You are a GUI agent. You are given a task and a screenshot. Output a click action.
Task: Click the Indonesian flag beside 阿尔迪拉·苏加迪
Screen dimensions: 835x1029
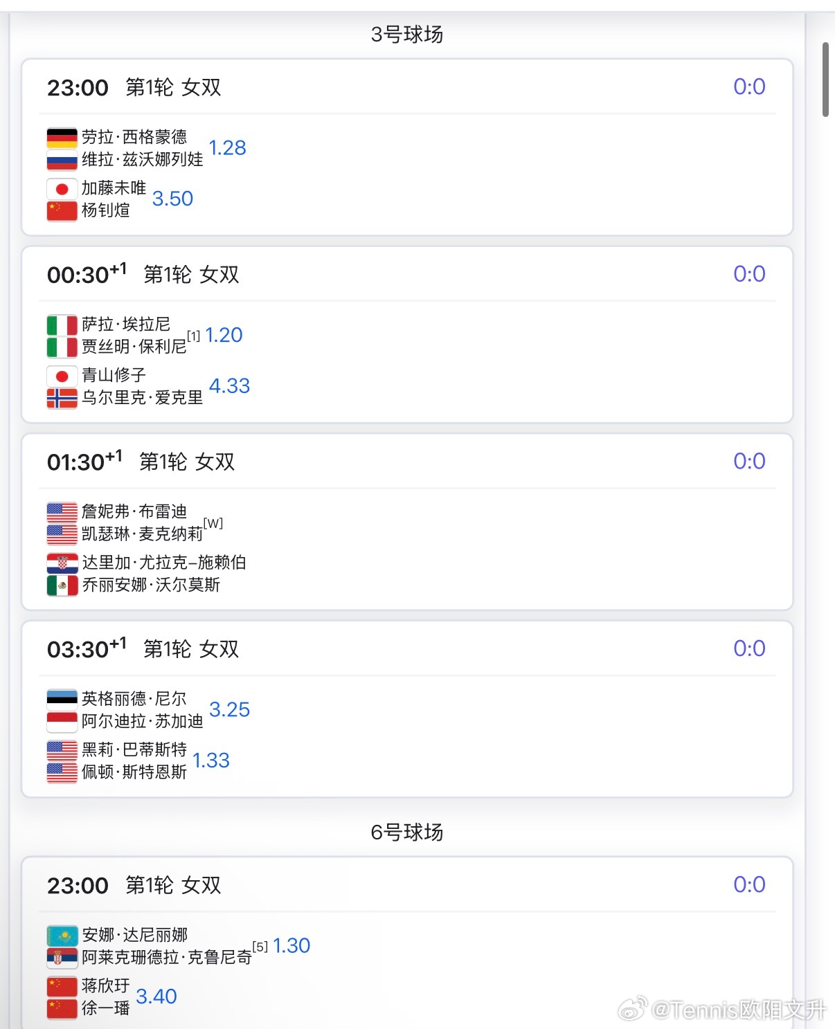[62, 722]
